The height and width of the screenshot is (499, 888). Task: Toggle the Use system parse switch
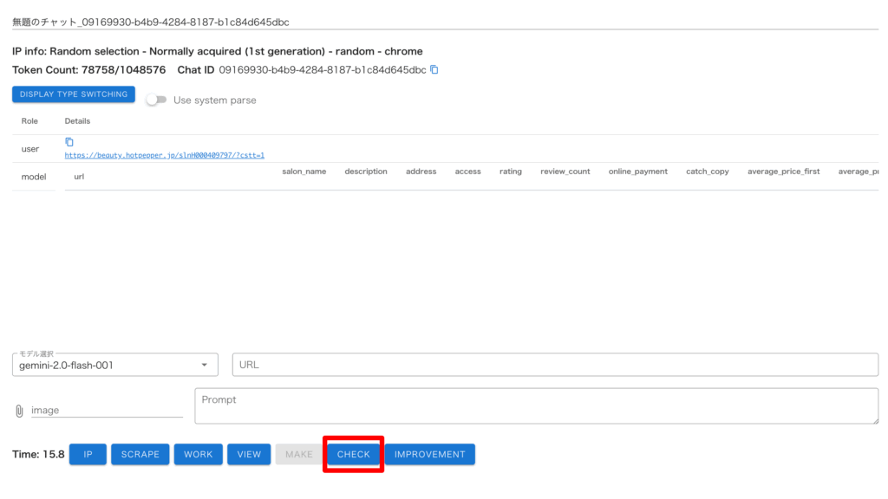[x=156, y=100]
